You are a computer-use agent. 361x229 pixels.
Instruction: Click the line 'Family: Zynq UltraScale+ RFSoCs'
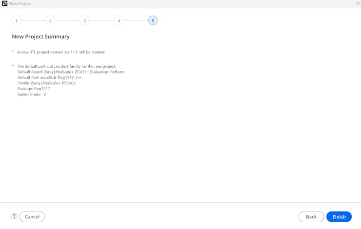(46, 83)
